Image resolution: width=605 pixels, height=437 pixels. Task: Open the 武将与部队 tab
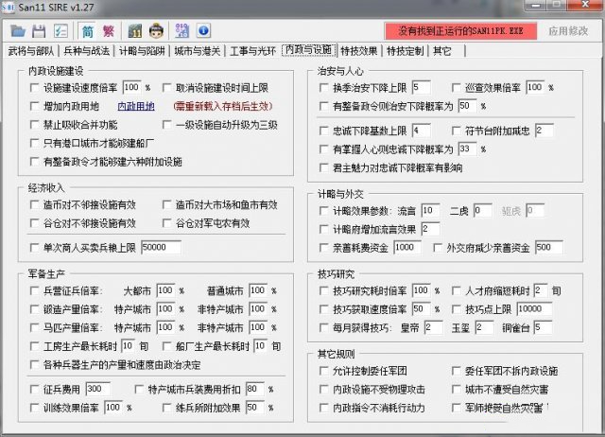31,51
